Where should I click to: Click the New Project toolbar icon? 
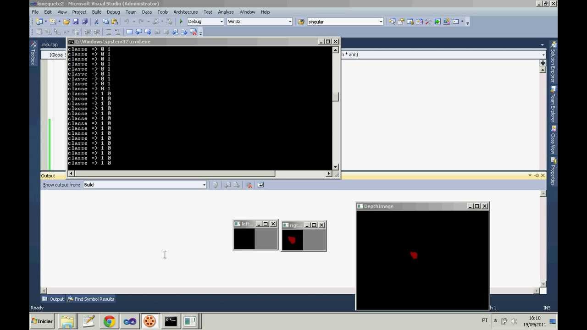(39, 22)
